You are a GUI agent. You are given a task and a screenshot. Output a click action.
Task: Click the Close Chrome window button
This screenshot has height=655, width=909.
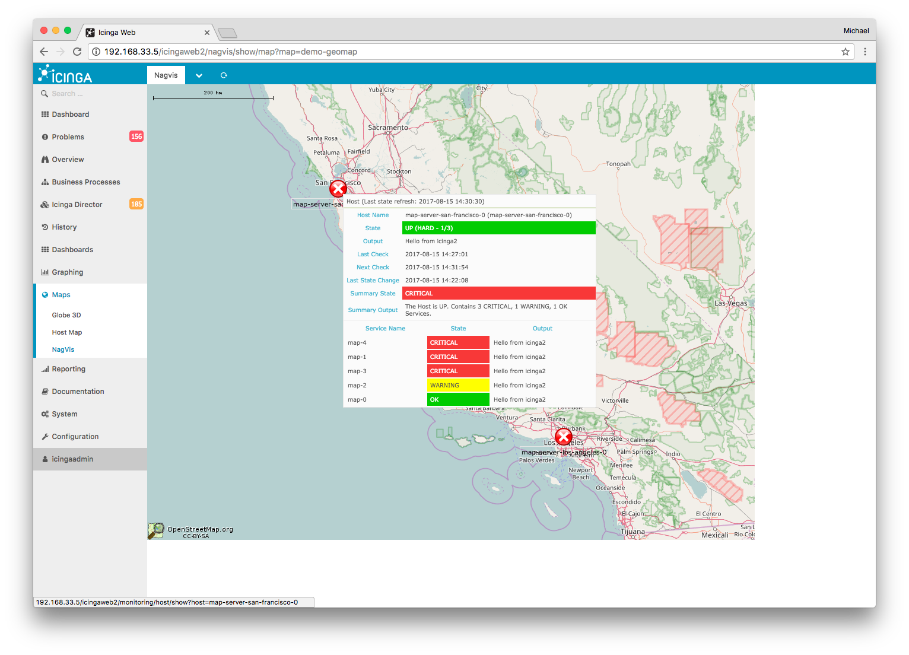pos(44,30)
